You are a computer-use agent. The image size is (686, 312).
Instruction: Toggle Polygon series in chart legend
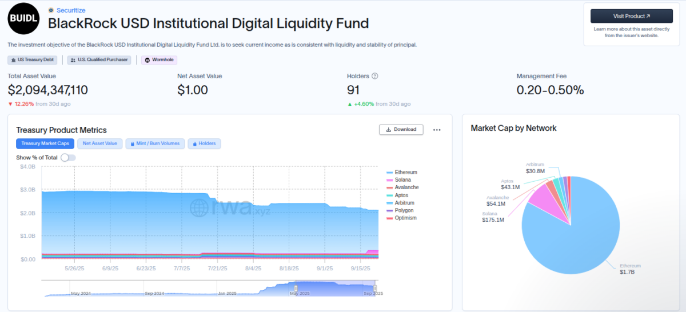coord(400,210)
